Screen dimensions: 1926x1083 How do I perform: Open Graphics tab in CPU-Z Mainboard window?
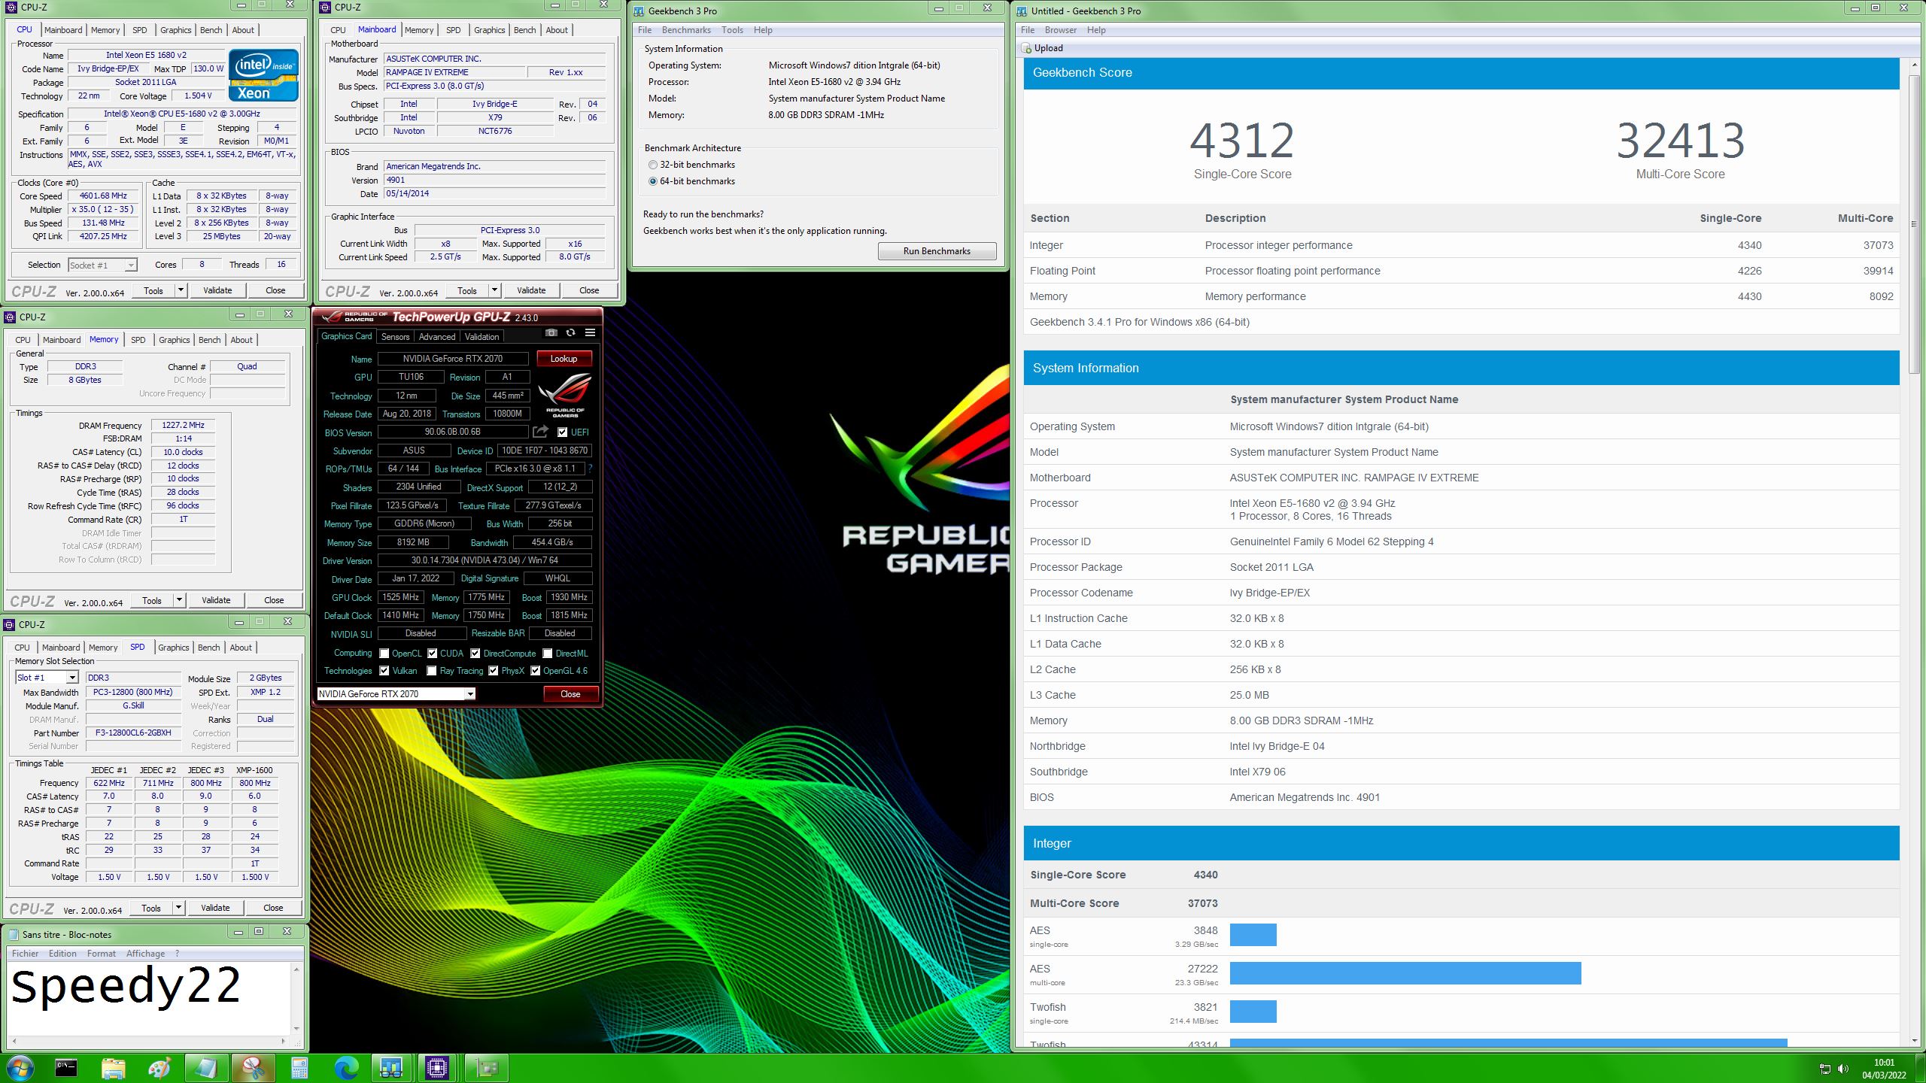point(490,30)
